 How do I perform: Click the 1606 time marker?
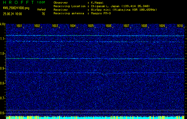coord(109,26)
